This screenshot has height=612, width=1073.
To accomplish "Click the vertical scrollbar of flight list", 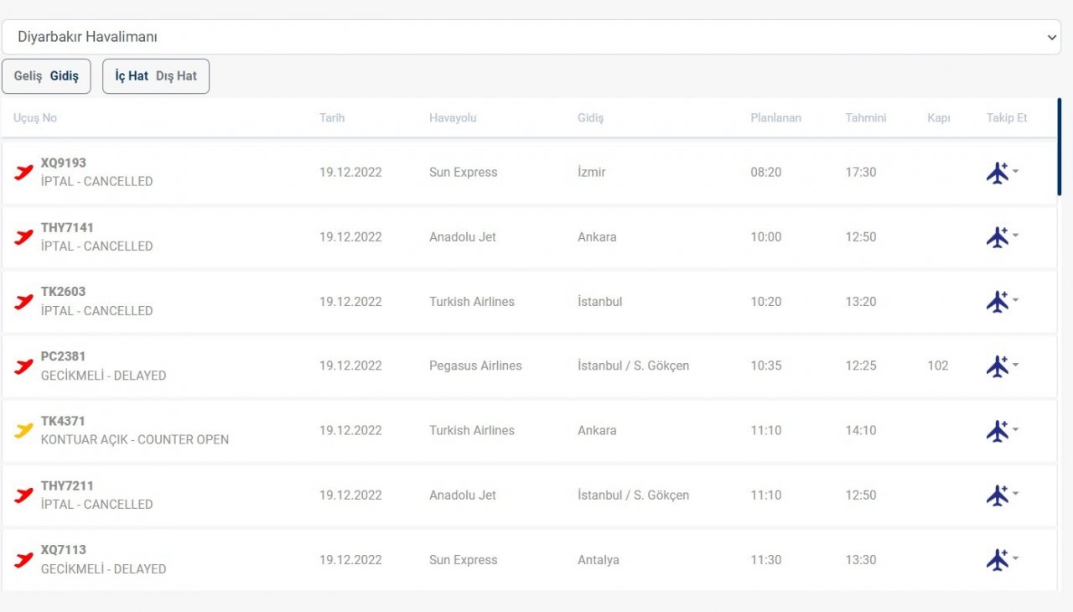I will click(x=1059, y=148).
